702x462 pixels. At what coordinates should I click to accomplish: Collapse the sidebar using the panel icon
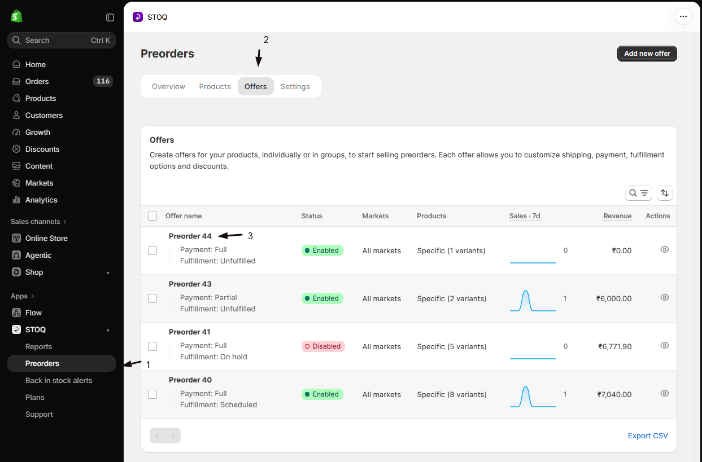pos(110,17)
